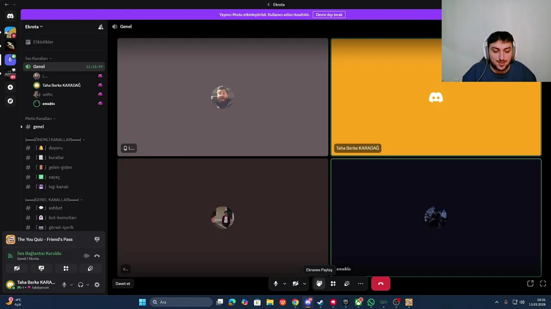The width and height of the screenshot is (551, 309).
Task: Open soundboard icon in call controls
Action: (347, 284)
